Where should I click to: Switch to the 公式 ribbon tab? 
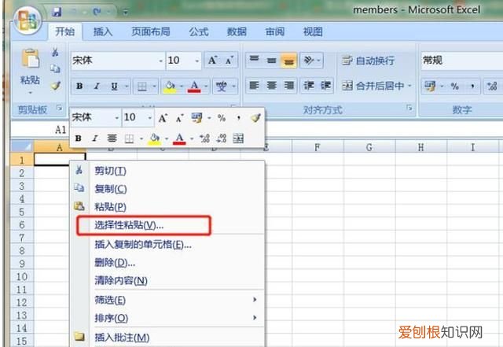pyautogui.click(x=199, y=31)
